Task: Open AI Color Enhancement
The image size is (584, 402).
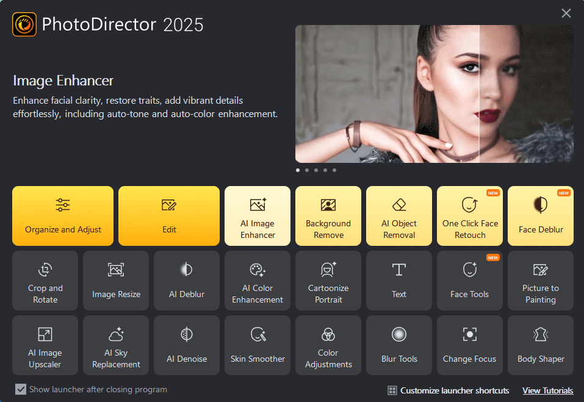Action: point(257,281)
